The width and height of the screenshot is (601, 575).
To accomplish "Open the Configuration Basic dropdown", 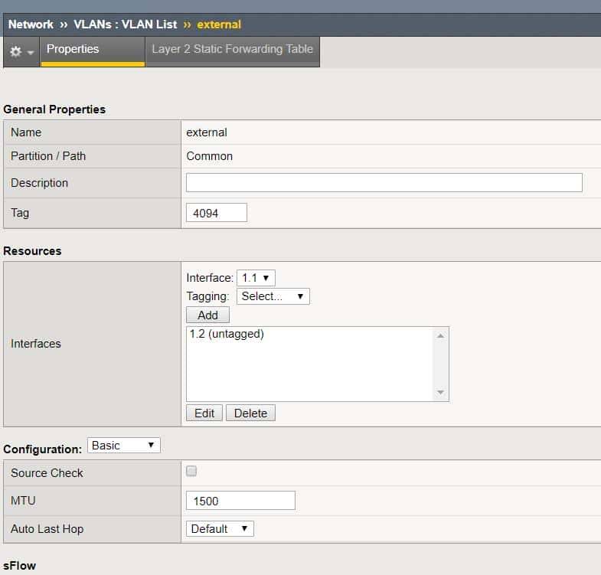I will click(124, 446).
